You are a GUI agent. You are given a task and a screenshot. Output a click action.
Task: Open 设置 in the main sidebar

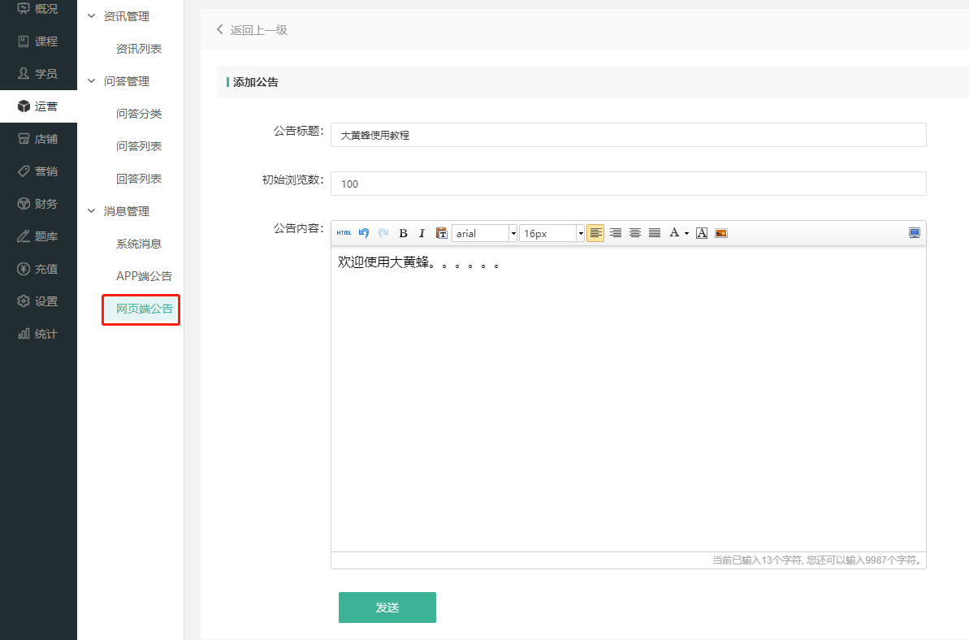(38, 301)
